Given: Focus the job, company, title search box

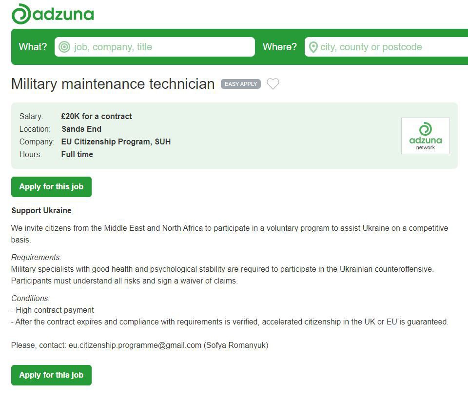Looking at the screenshot, I should pos(161,47).
